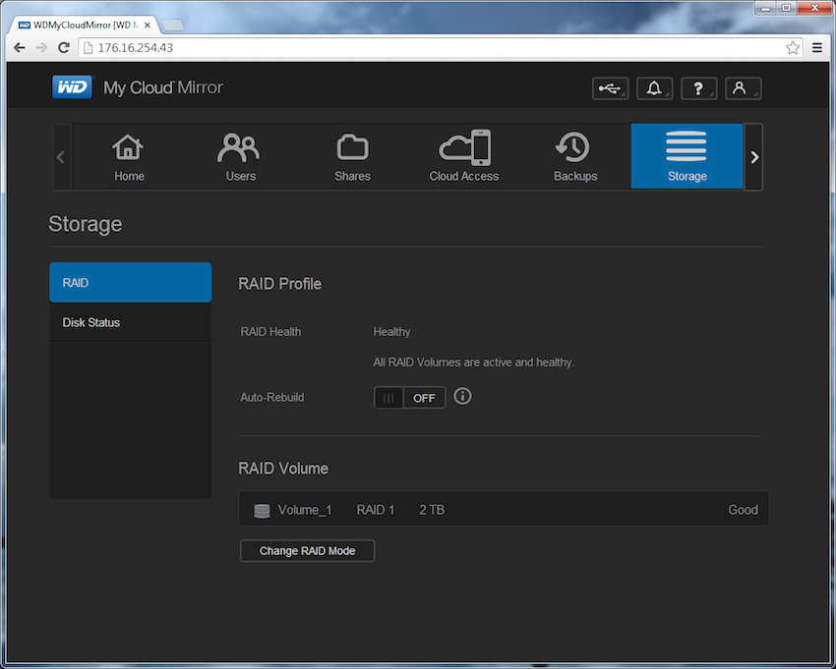
Task: Click the 'Auto-Rebuild' label
Action: coord(271,397)
